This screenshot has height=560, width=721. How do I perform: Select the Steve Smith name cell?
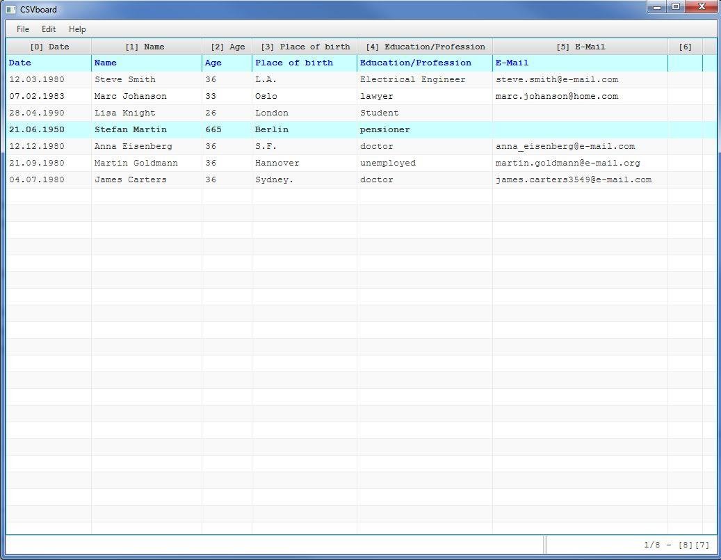point(147,79)
